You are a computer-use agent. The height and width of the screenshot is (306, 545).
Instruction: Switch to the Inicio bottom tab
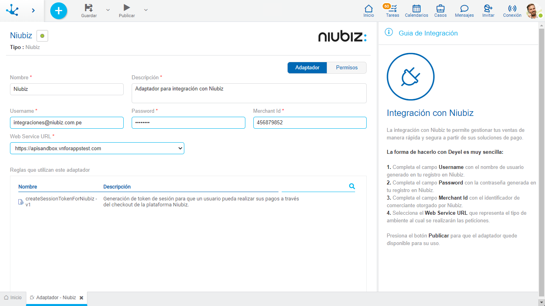[13, 298]
